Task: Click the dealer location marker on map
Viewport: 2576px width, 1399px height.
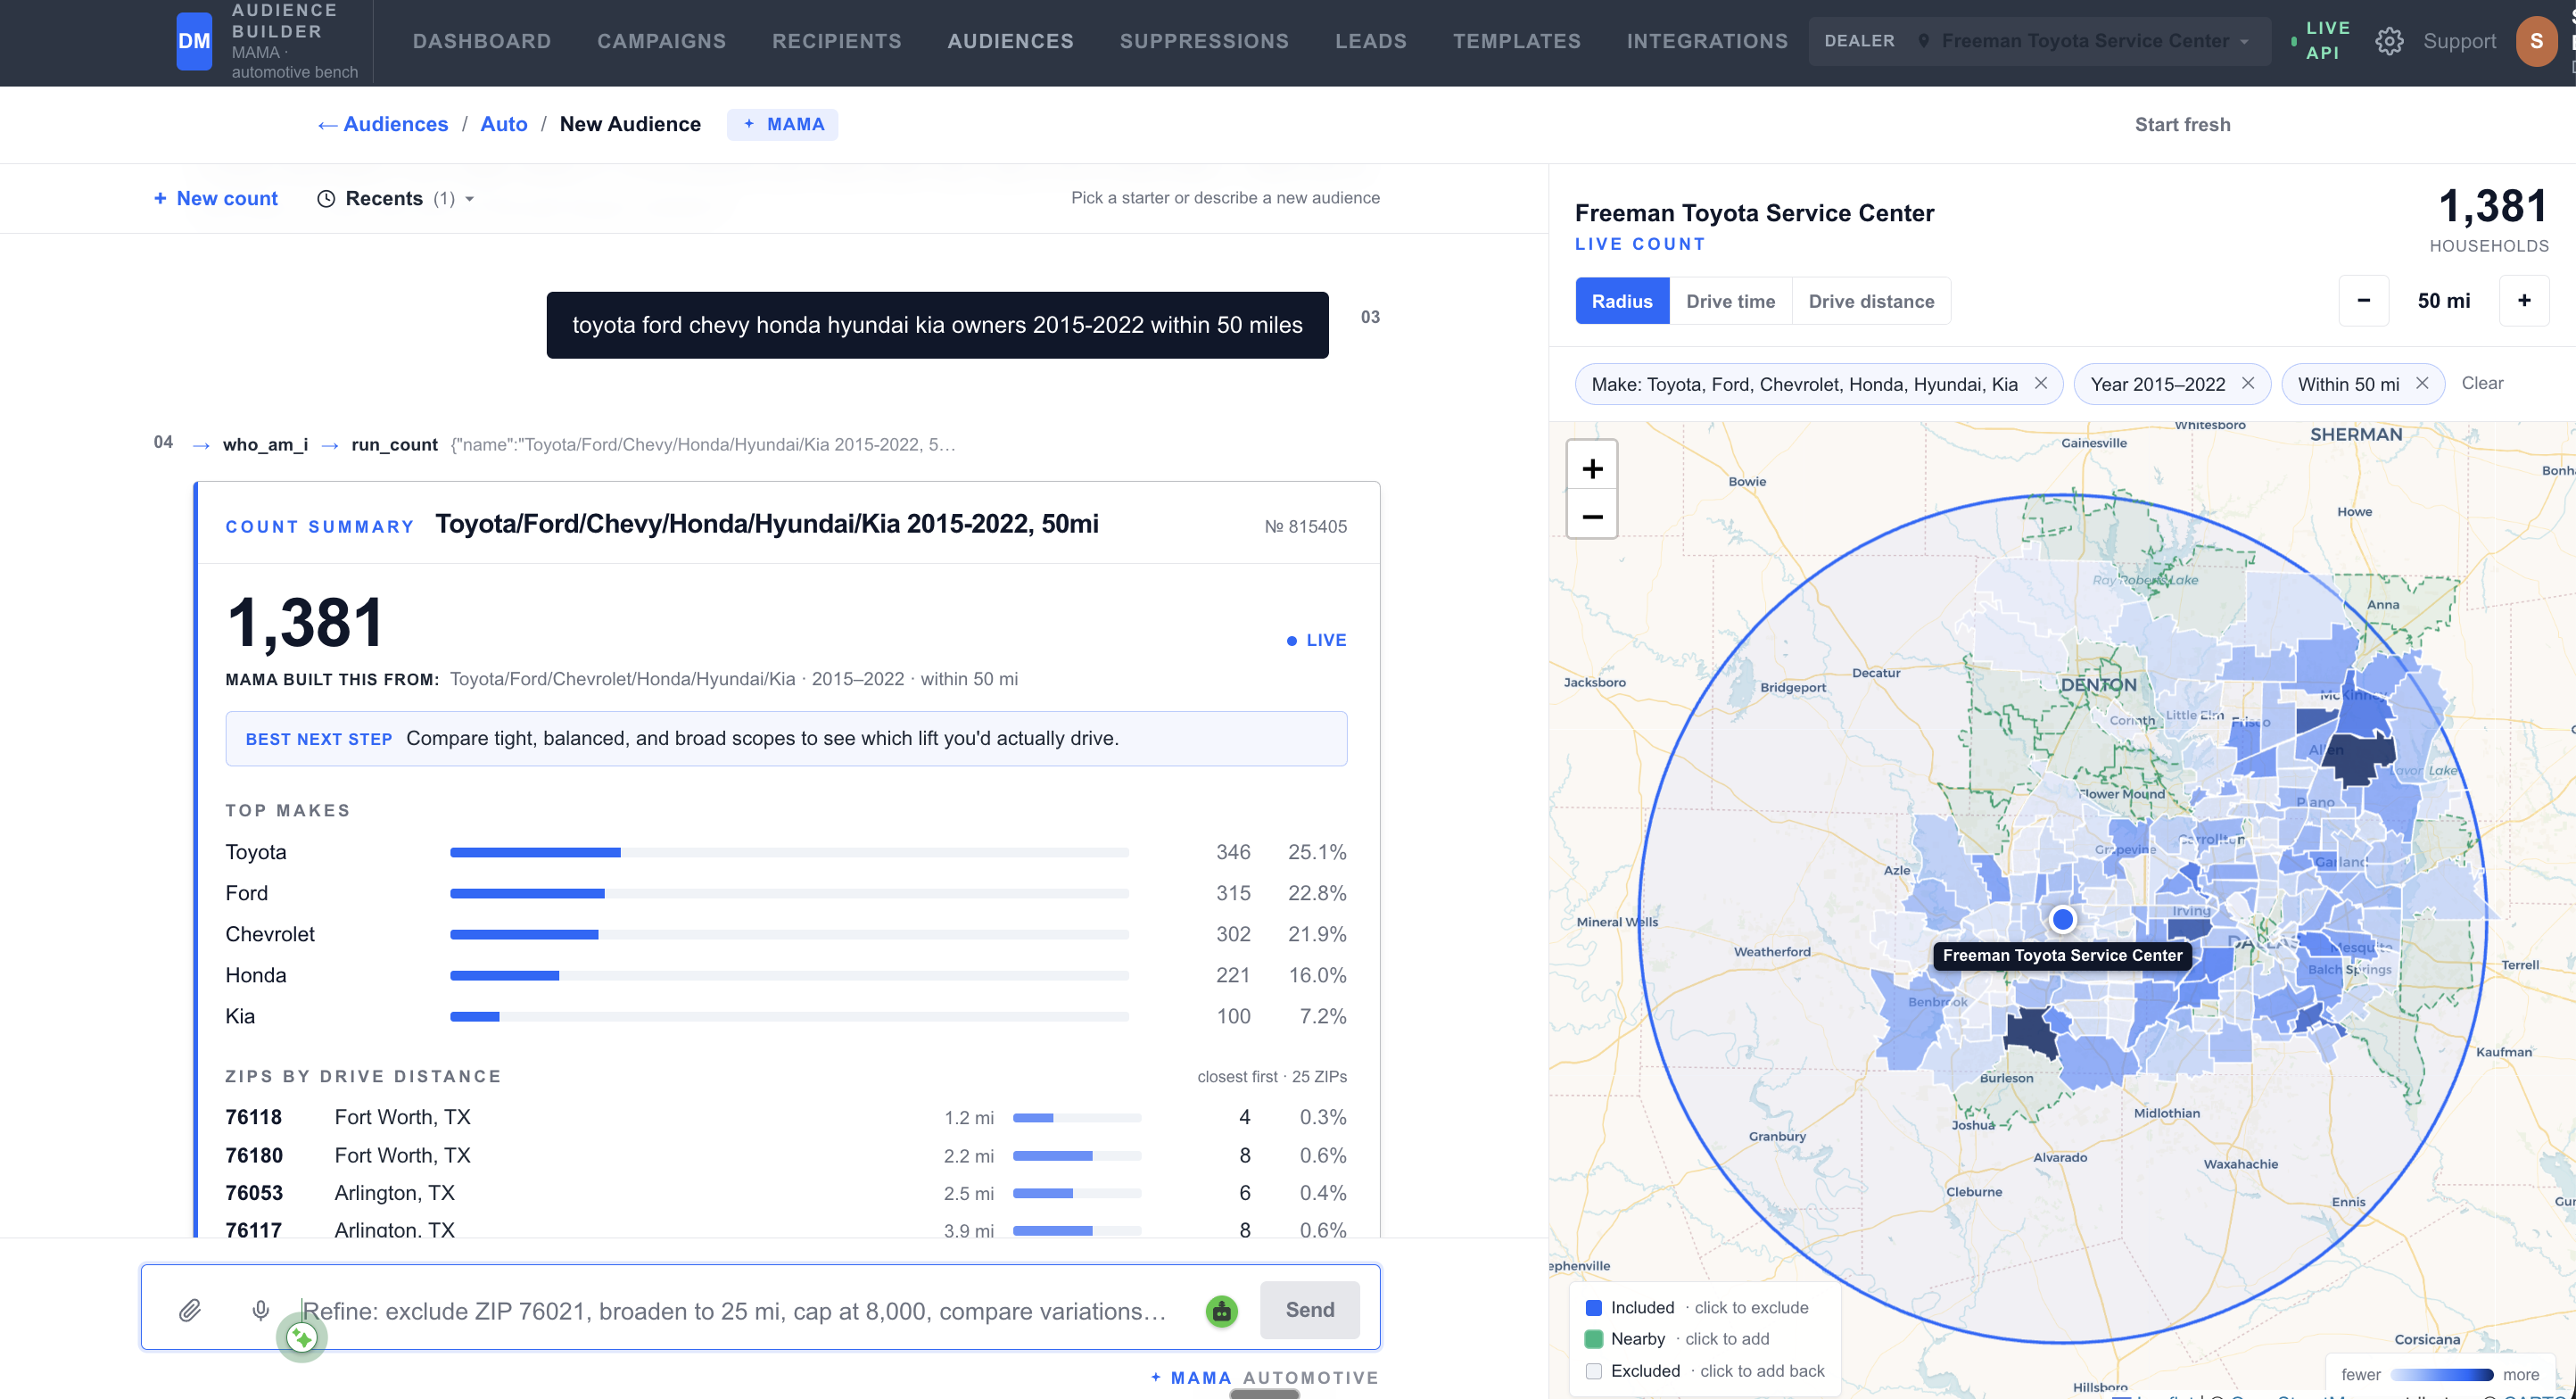Action: point(2062,919)
